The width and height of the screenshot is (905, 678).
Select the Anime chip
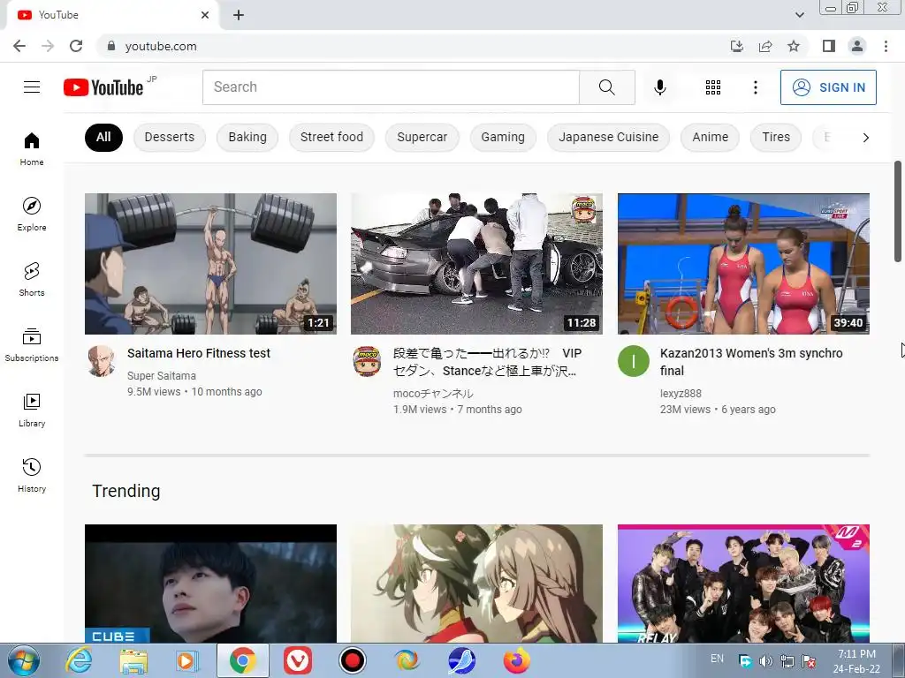[x=710, y=137]
